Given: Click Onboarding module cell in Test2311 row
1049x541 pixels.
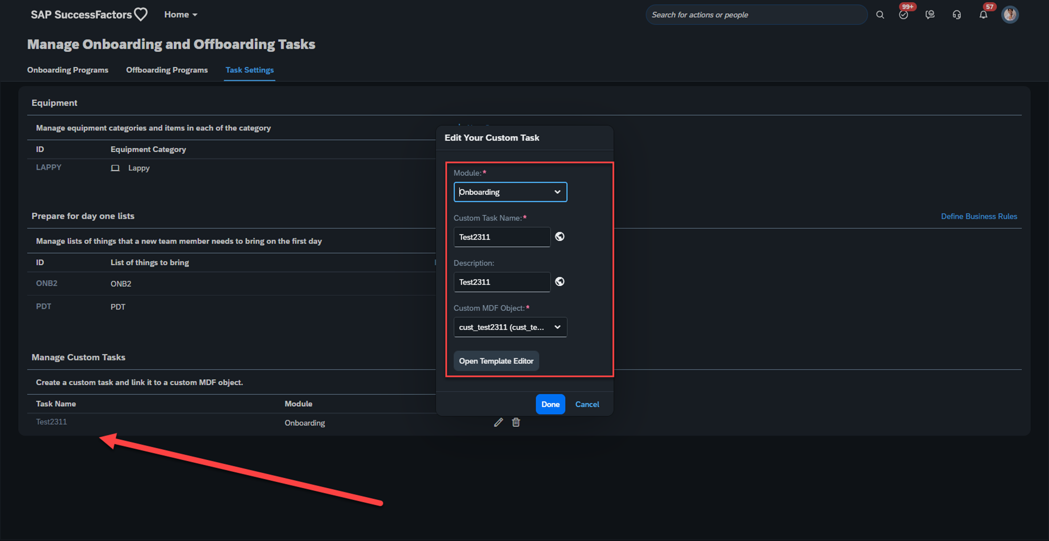Looking at the screenshot, I should point(305,423).
